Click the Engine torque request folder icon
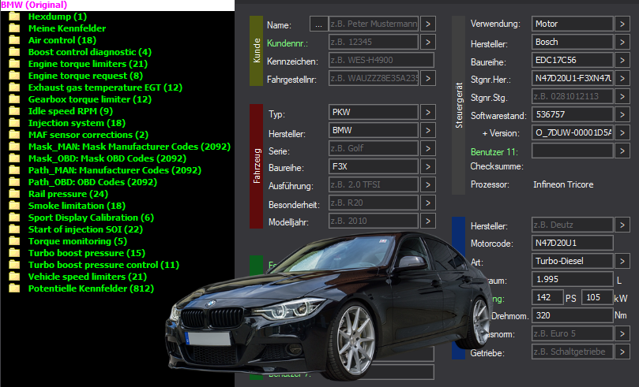 (14, 76)
